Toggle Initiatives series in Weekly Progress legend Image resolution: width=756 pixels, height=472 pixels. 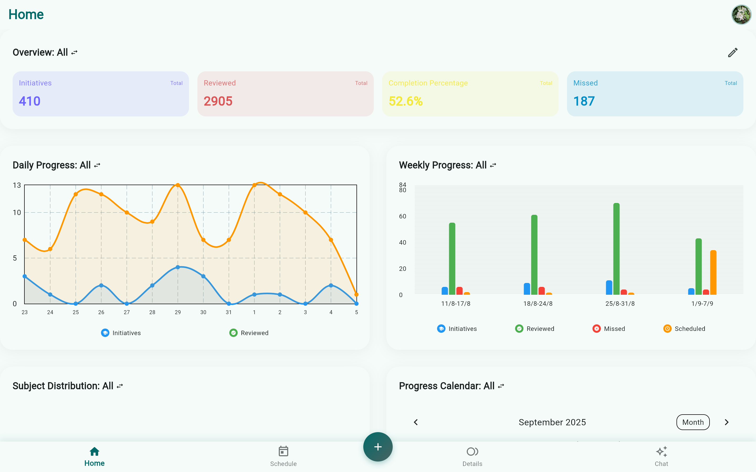coord(457,329)
